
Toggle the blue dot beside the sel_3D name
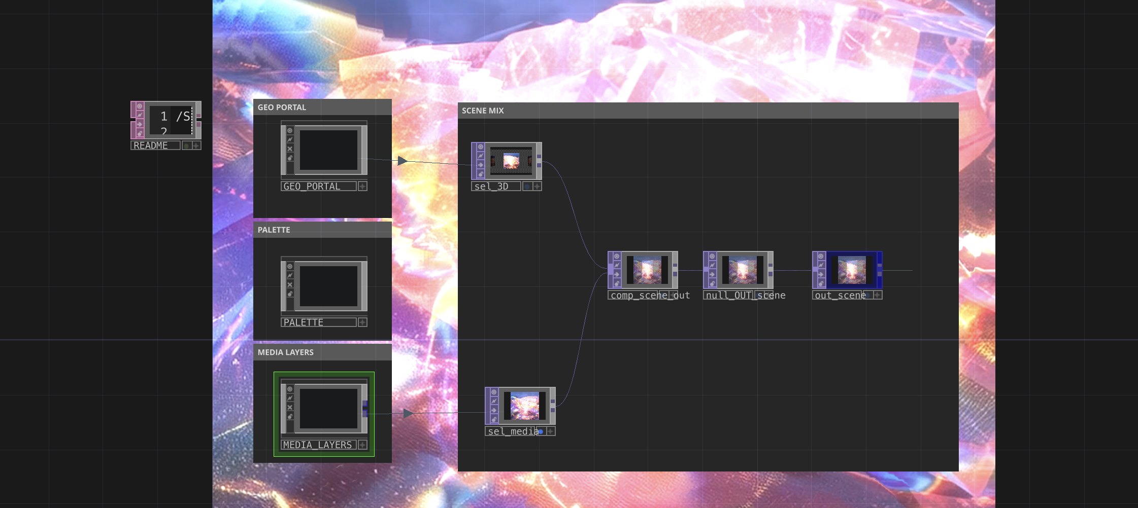(527, 187)
